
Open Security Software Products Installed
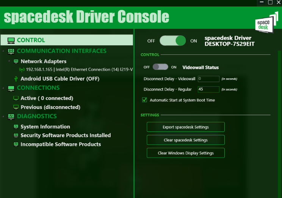coord(66,135)
